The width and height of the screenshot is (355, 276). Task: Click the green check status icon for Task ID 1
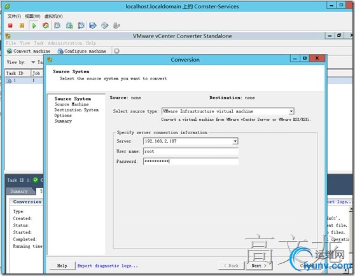click(36, 180)
